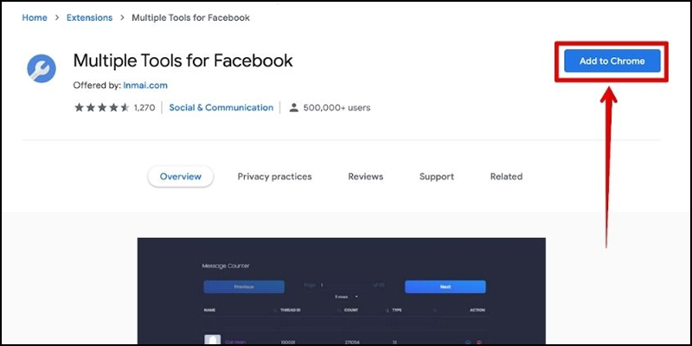The height and width of the screenshot is (346, 692).
Task: Click the Next button in preview screenshot
Action: (x=445, y=287)
